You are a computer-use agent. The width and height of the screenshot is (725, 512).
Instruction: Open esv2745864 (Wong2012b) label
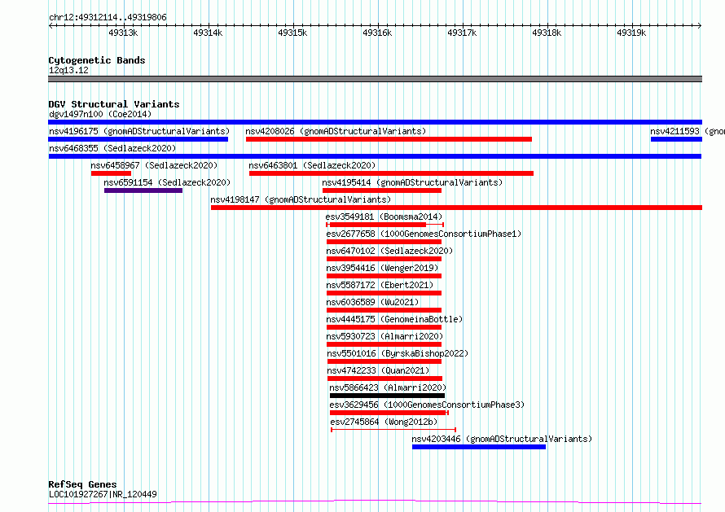coord(384,422)
